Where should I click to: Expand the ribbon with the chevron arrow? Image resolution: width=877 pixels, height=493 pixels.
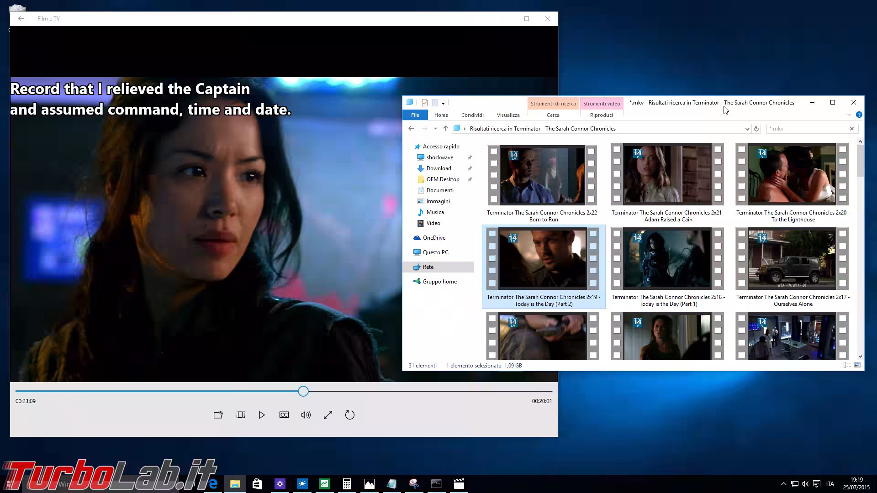(x=849, y=115)
